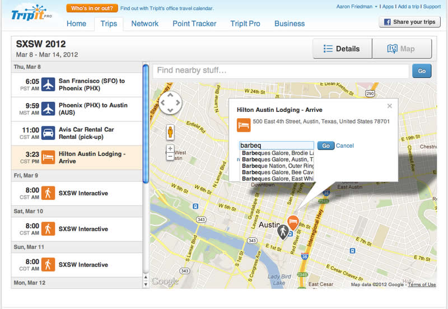Viewport: 448px width, 309px height.
Task: Select Barbeques Galore, East Whi suggestion
Action: tap(277, 179)
